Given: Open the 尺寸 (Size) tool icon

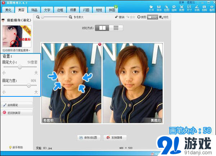Looking at the screenshot, I should pyautogui.click(x=189, y=8).
